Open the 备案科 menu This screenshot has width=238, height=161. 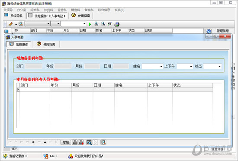pos(89,10)
